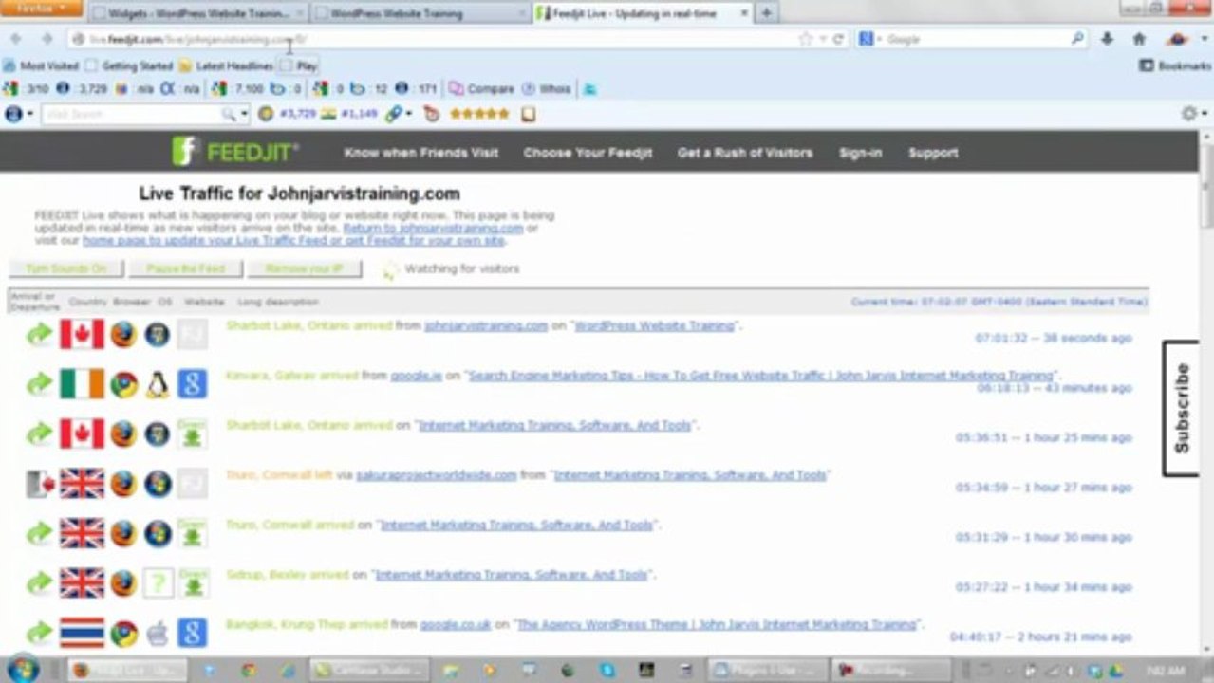The width and height of the screenshot is (1214, 683).
Task: Click the Play bookmark
Action: click(299, 66)
